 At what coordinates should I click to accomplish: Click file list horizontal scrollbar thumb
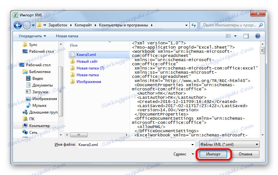[79, 135]
